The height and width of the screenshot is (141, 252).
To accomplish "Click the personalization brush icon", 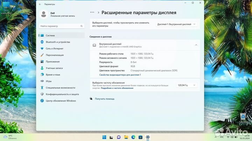I will [x=42, y=55].
